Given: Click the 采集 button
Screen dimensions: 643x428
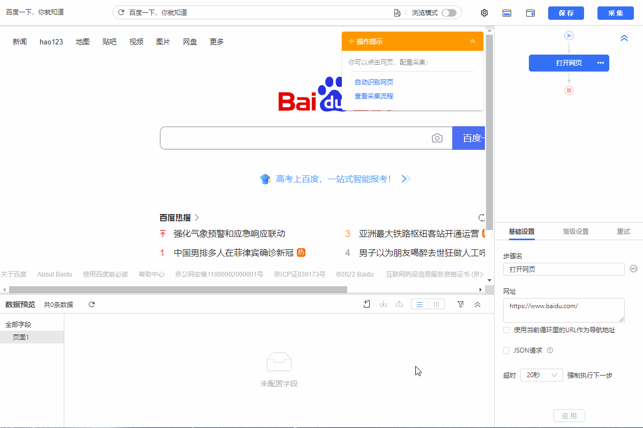Looking at the screenshot, I should point(616,13).
